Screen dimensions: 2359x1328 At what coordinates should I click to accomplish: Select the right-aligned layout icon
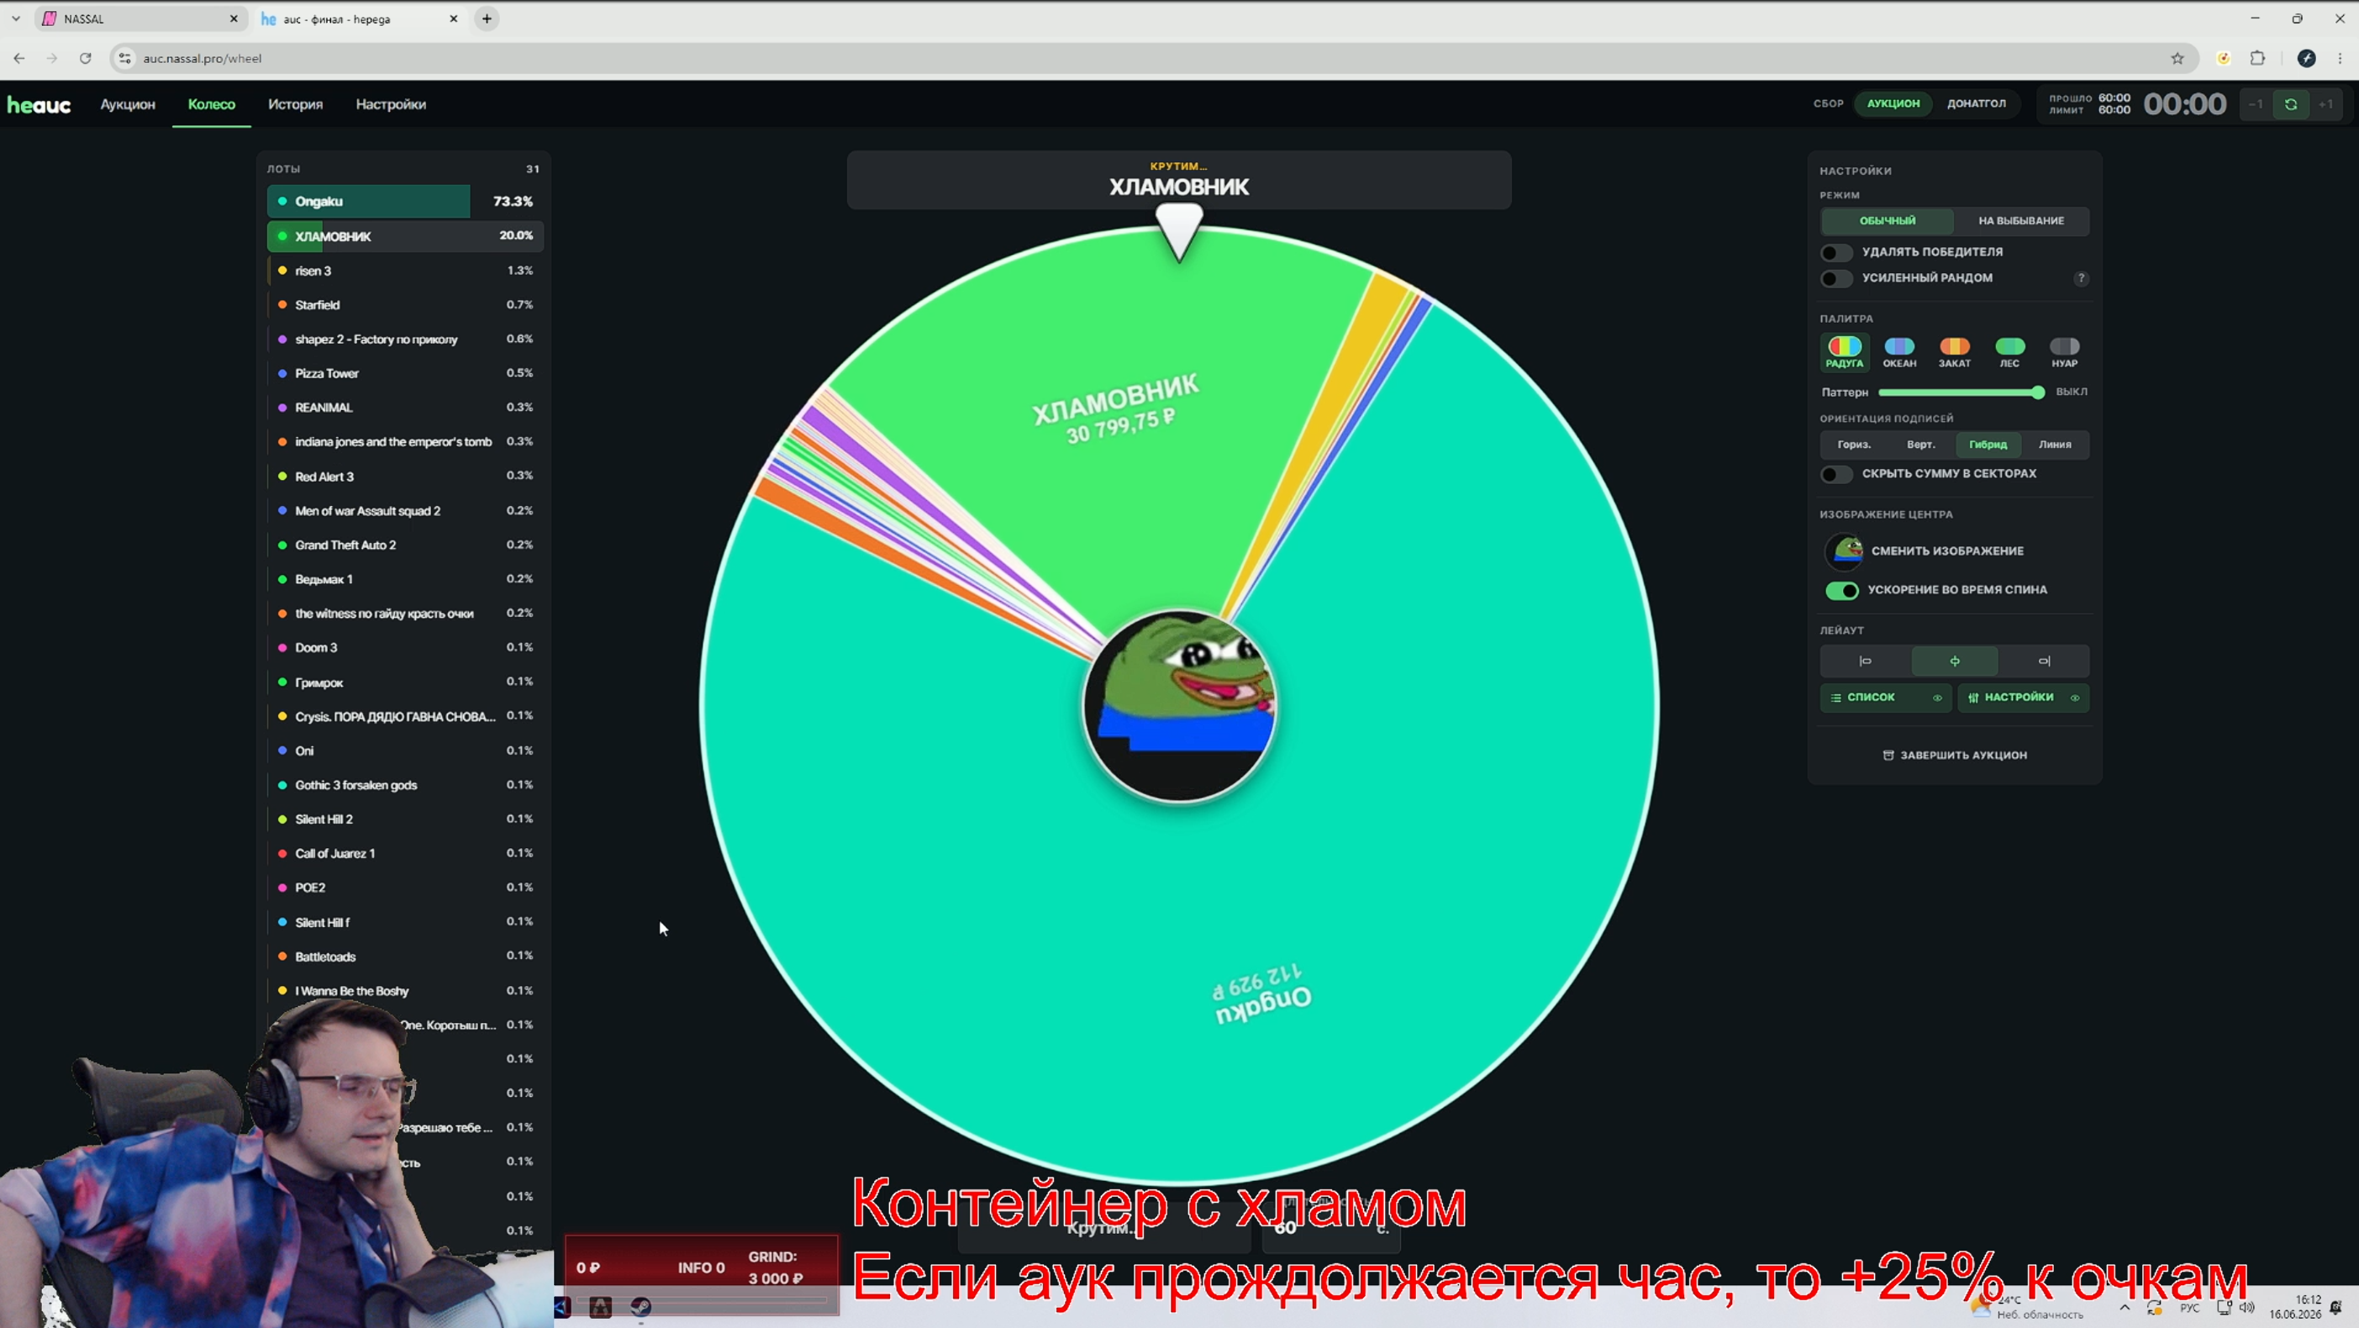pos(2044,661)
